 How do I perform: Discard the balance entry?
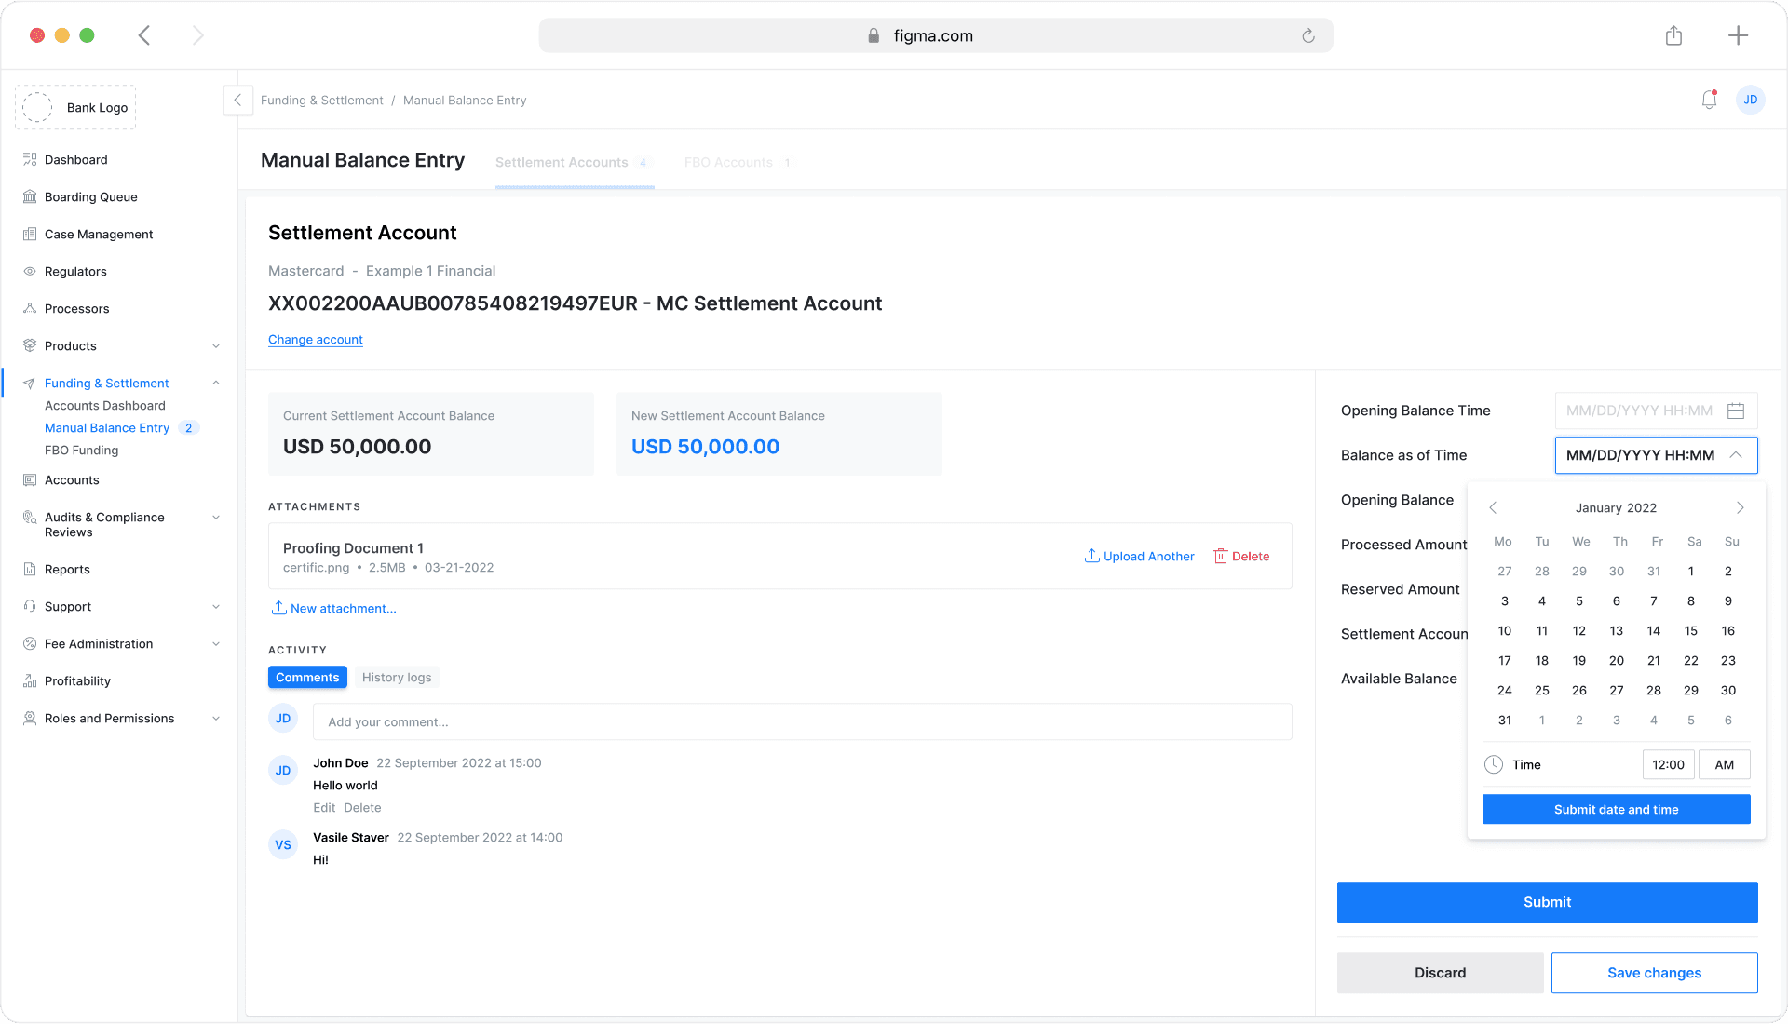click(x=1440, y=973)
